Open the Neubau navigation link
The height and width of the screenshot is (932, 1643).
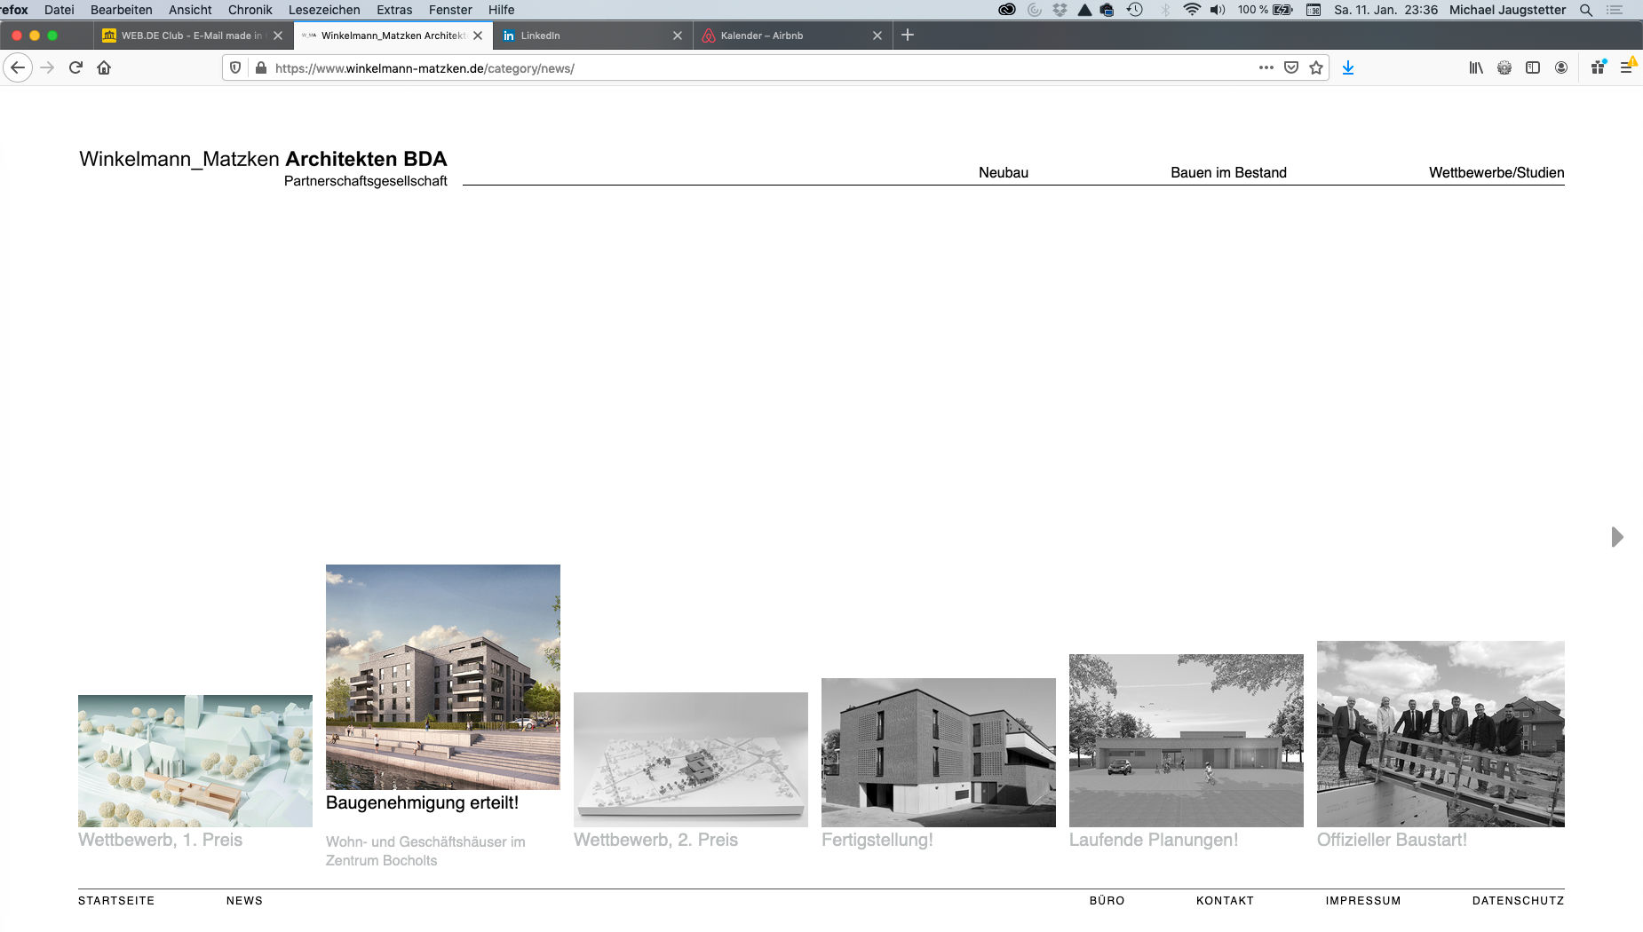coord(1004,172)
